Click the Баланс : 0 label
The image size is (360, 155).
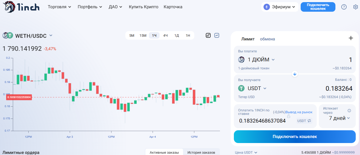point(343,80)
